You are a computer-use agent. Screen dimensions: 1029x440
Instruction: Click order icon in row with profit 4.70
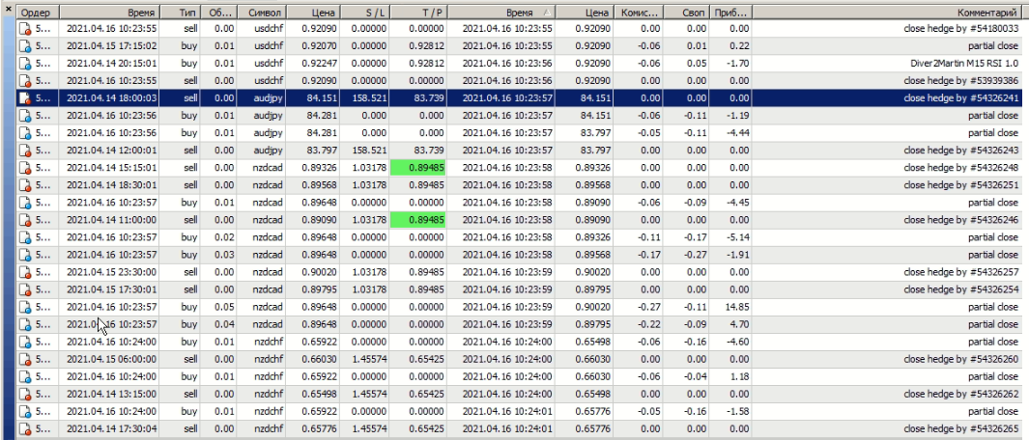(x=25, y=324)
